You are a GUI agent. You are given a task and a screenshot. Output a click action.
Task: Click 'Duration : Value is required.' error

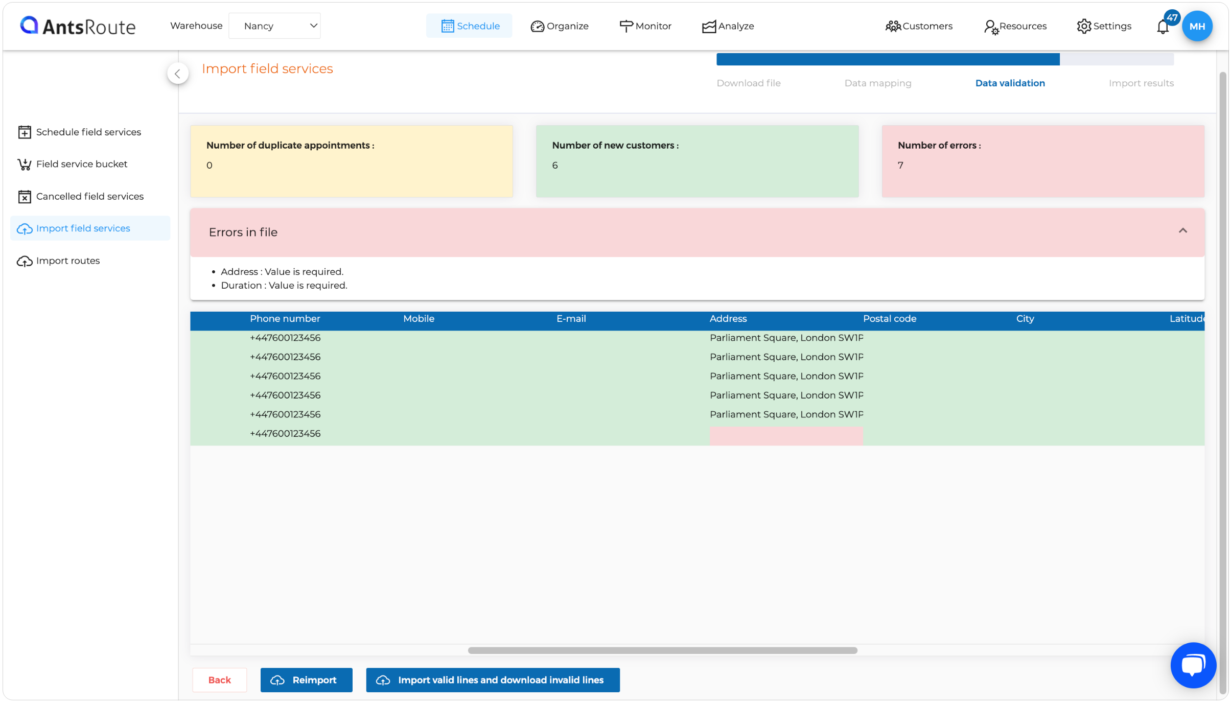[284, 286]
